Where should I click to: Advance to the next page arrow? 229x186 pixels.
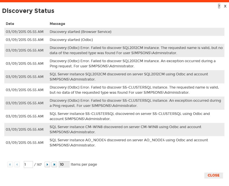point(47,165)
